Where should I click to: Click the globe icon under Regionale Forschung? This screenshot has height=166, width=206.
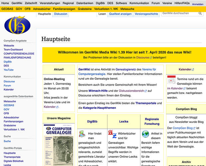click(145, 134)
